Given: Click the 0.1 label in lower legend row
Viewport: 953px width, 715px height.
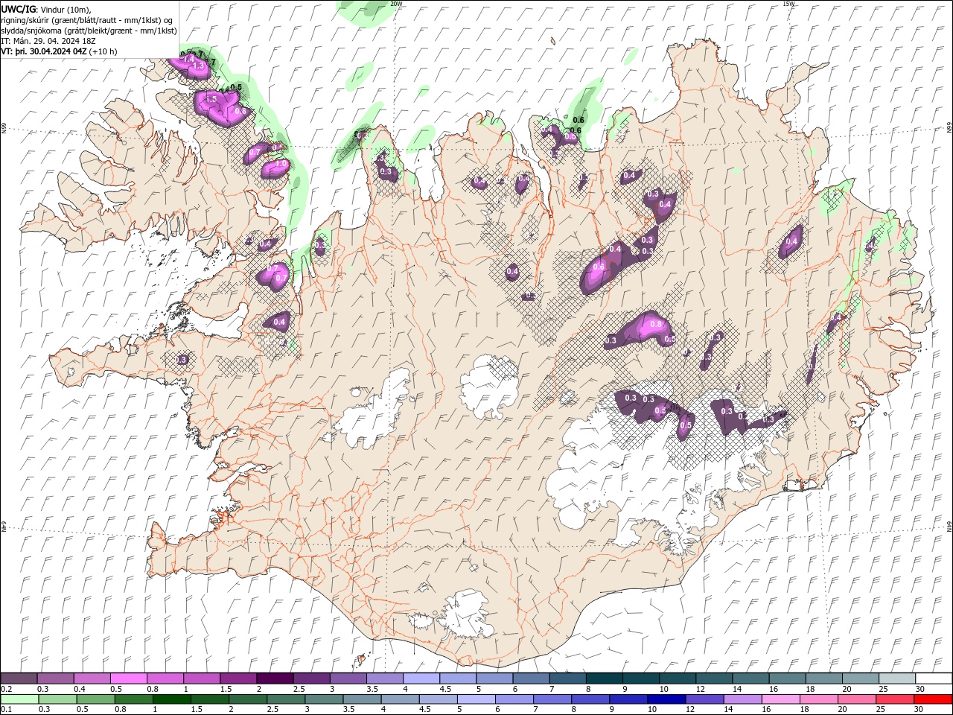Looking at the screenshot, I should 6,710.
